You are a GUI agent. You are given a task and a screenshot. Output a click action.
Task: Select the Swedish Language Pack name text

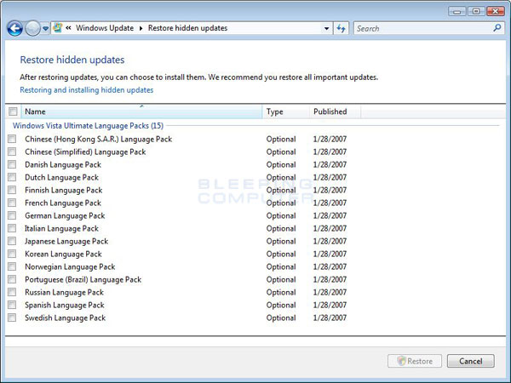pos(66,317)
